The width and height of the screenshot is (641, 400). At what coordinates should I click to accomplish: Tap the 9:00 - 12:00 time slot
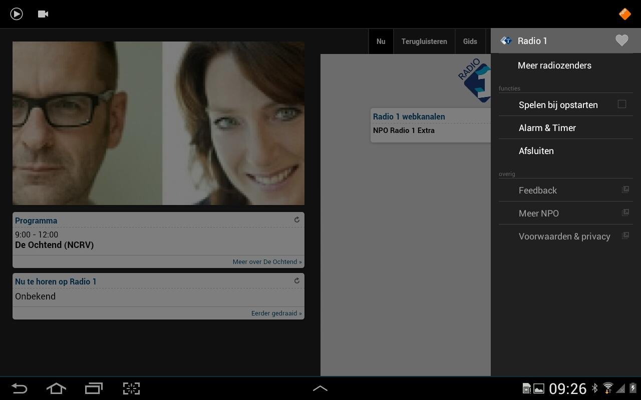[37, 234]
